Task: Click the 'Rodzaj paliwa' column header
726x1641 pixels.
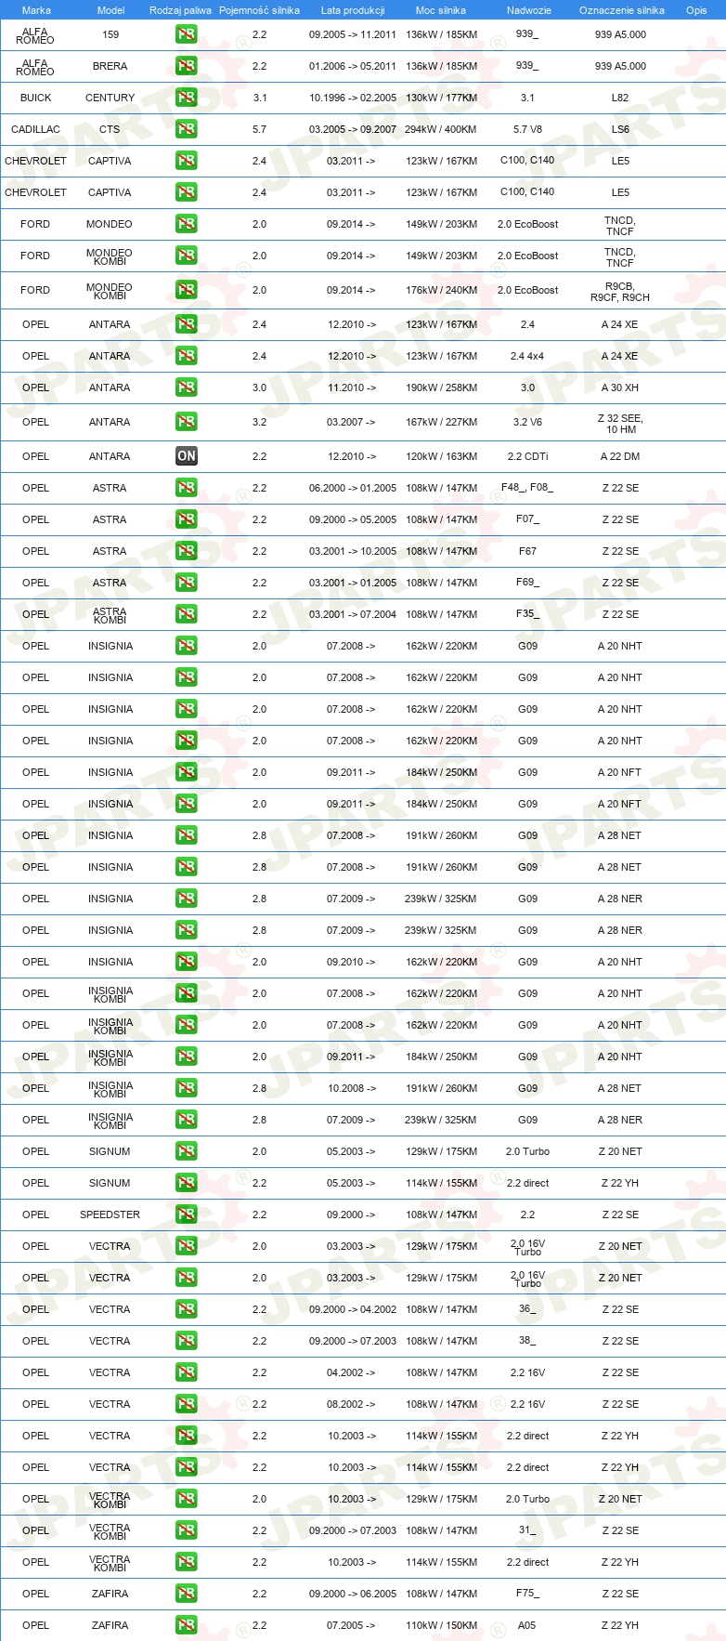Action: pos(180,10)
